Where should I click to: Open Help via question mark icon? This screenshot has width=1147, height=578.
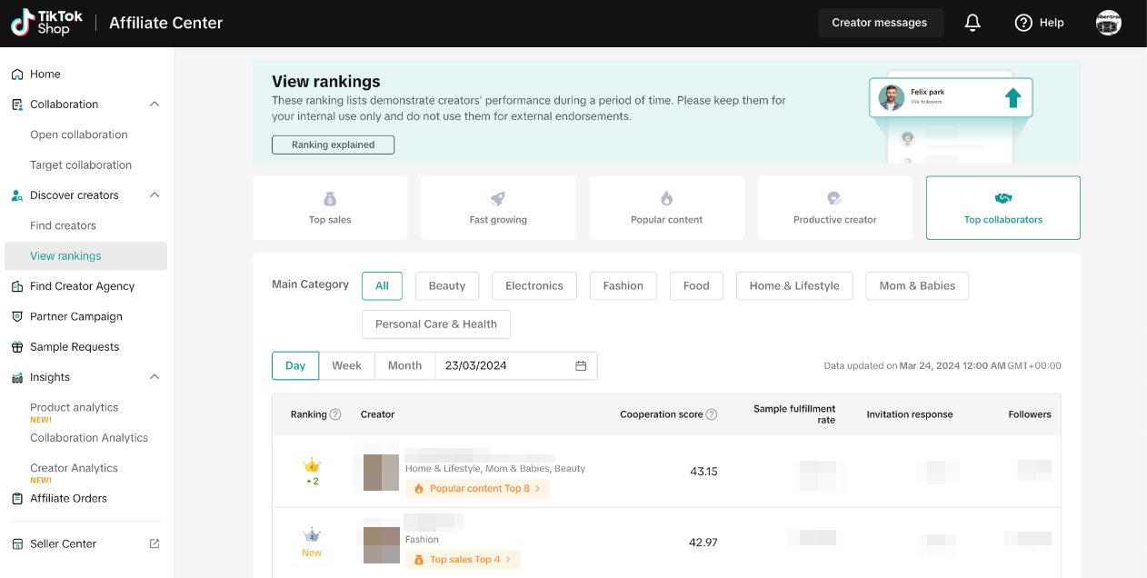(x=1023, y=23)
